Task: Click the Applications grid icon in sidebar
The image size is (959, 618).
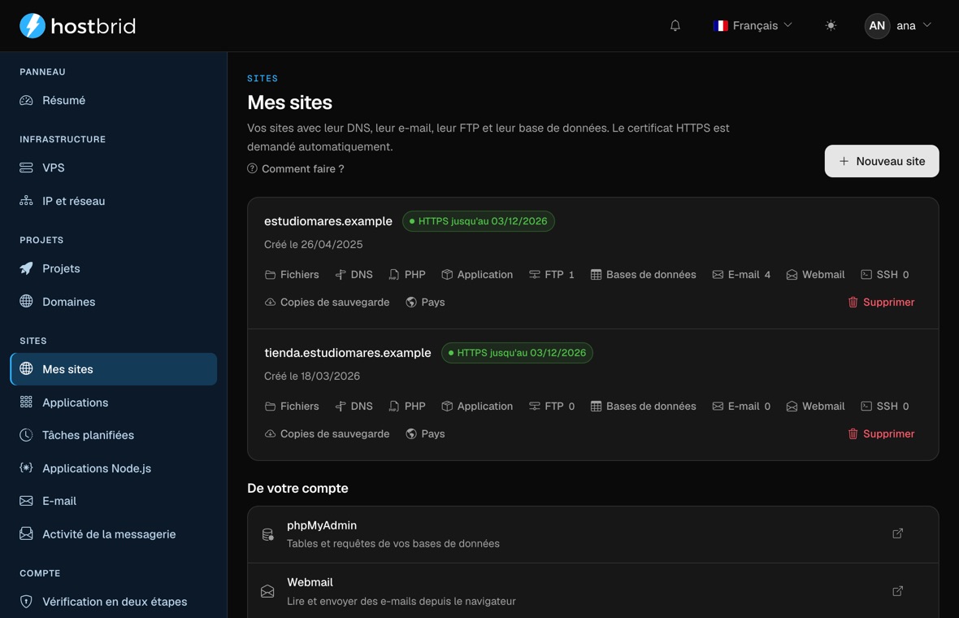Action: click(x=26, y=402)
